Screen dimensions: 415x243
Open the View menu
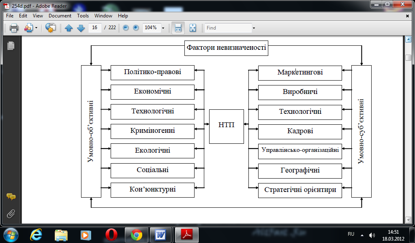tap(38, 16)
